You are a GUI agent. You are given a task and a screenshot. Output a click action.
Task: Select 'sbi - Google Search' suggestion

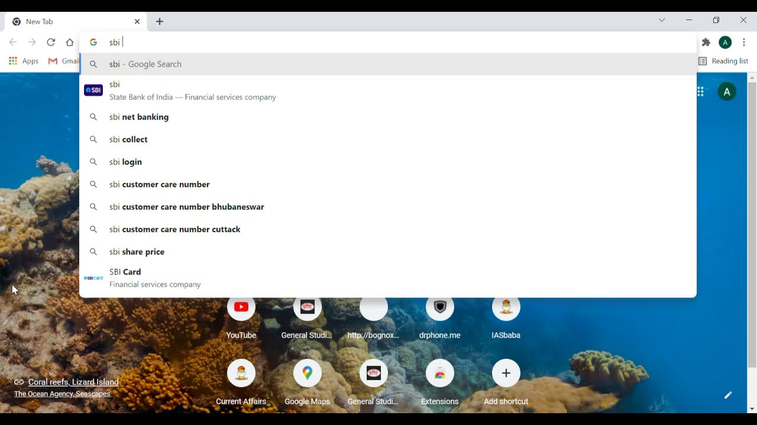pyautogui.click(x=388, y=64)
